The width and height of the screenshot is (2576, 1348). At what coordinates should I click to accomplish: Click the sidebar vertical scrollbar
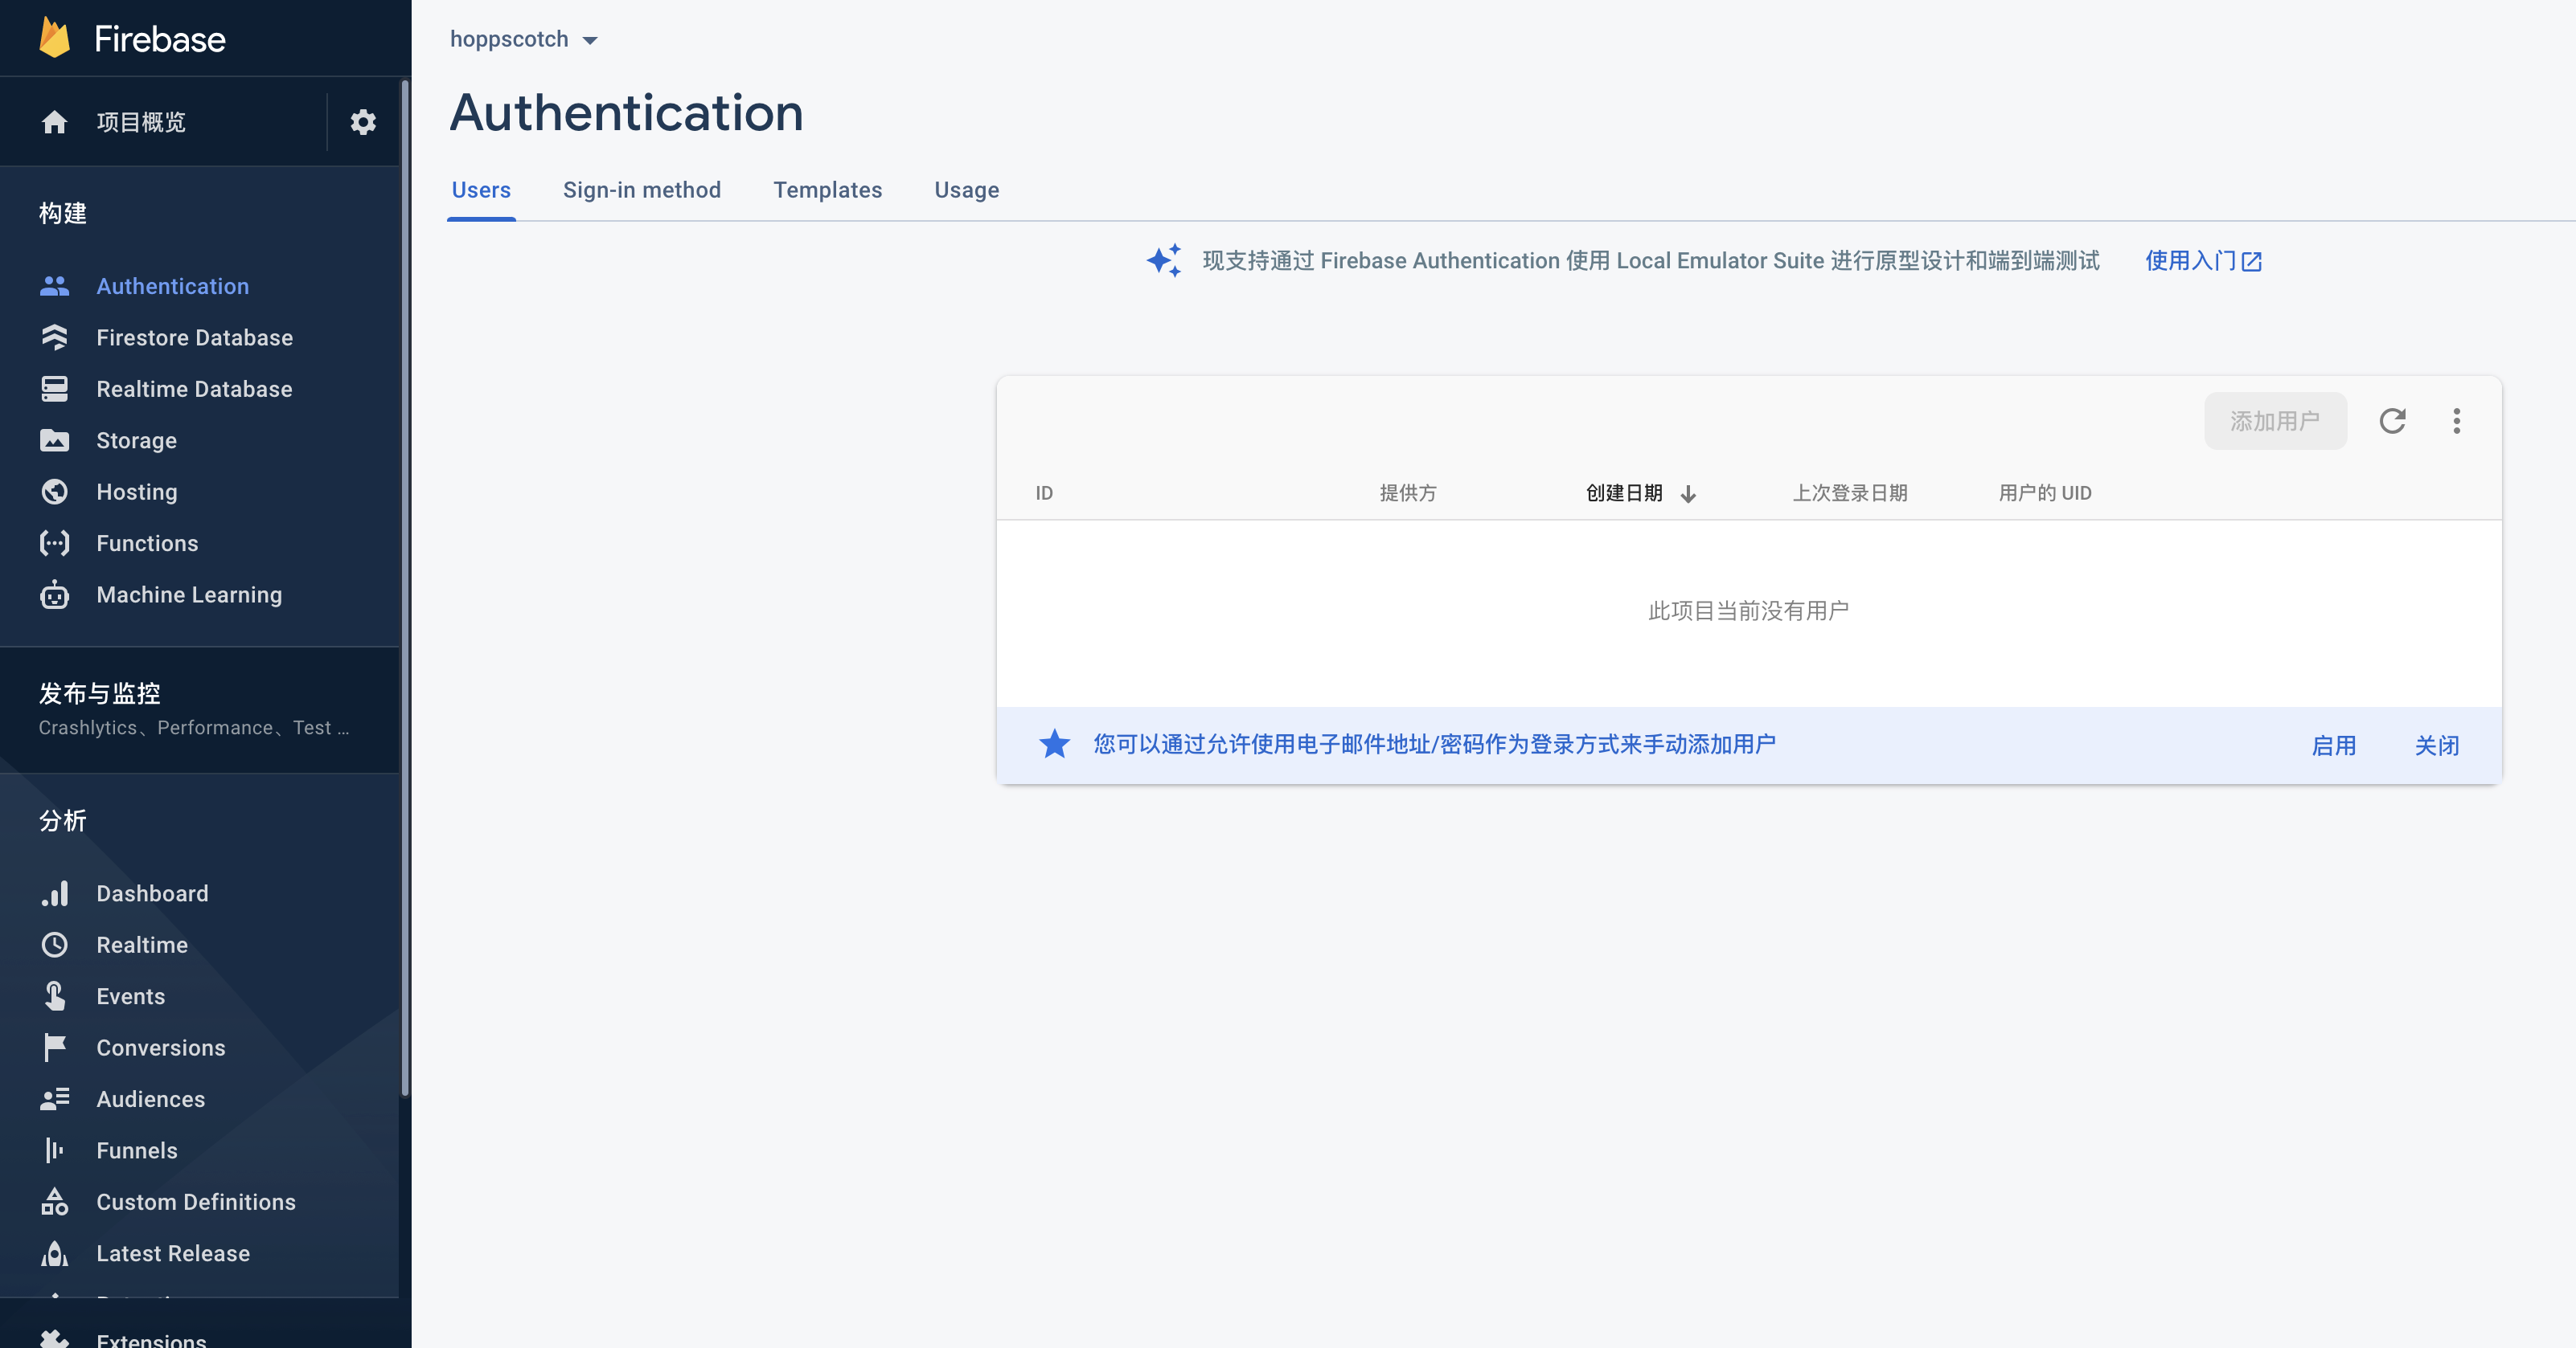405,590
